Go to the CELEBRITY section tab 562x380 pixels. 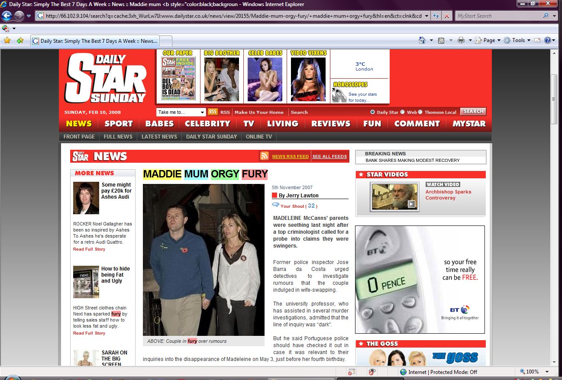207,123
